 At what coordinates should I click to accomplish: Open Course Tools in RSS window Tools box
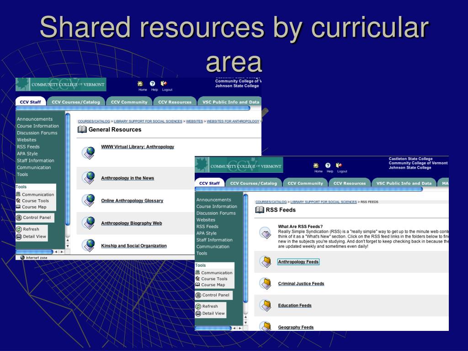coord(212,279)
